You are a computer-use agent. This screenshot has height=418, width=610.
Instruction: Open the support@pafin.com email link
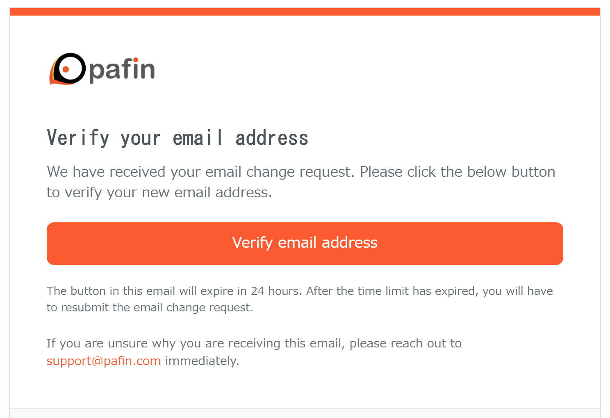(104, 361)
